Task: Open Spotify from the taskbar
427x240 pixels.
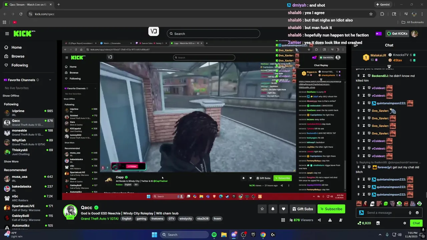Action: [x=214, y=235]
